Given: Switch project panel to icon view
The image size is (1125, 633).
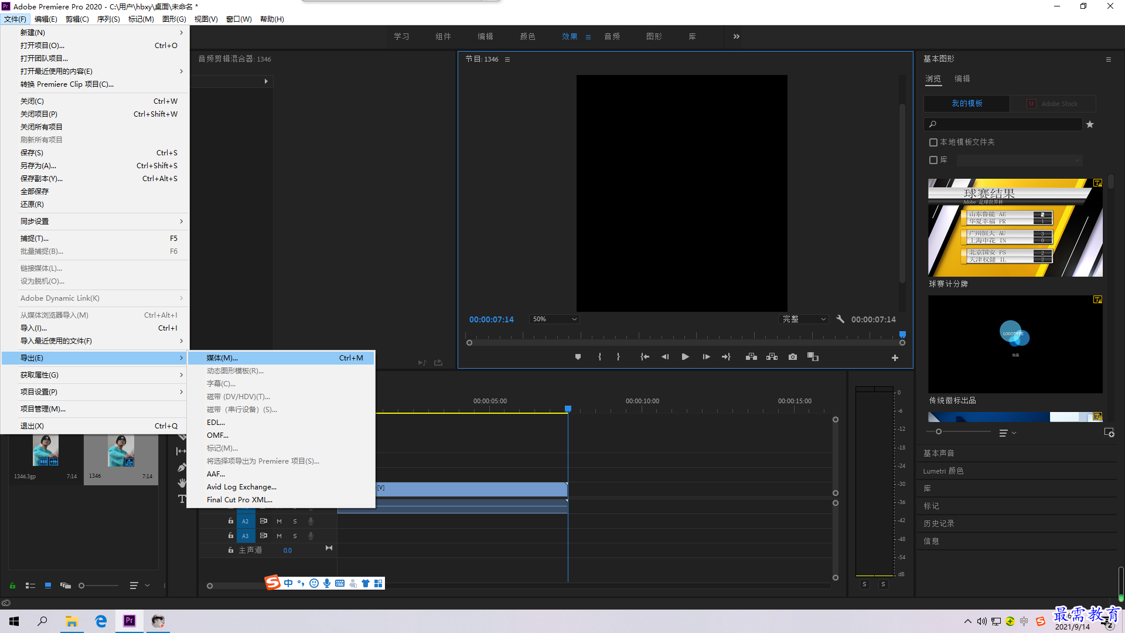Looking at the screenshot, I should click(x=48, y=586).
